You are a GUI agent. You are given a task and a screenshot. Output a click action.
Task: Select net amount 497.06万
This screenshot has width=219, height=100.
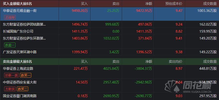coord(145,25)
